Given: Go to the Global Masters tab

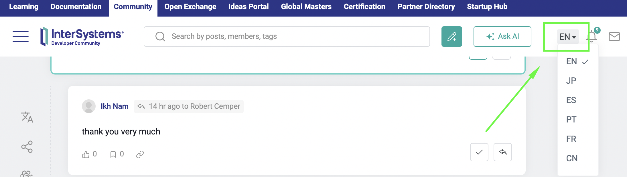Looking at the screenshot, I should [306, 7].
